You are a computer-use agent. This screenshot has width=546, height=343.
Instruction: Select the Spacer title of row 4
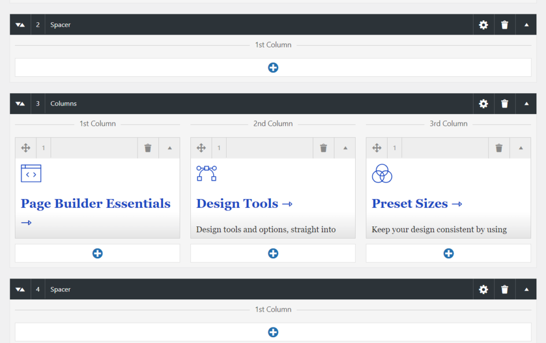(x=60, y=289)
